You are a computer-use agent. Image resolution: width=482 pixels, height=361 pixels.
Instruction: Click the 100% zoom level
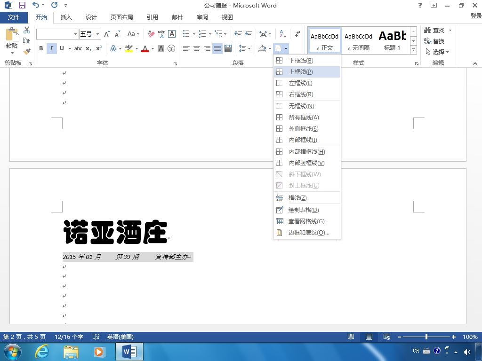470,337
